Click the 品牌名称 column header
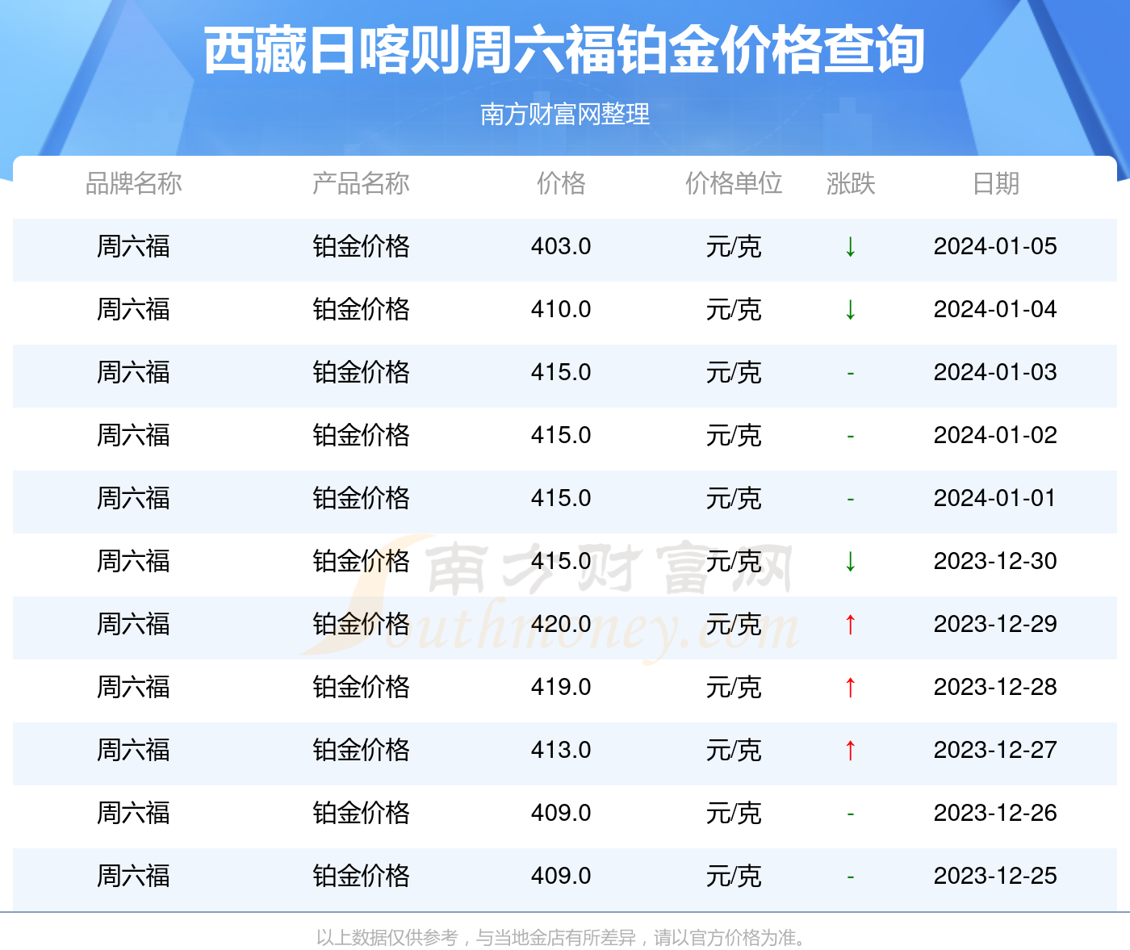The height and width of the screenshot is (950, 1130). click(133, 183)
